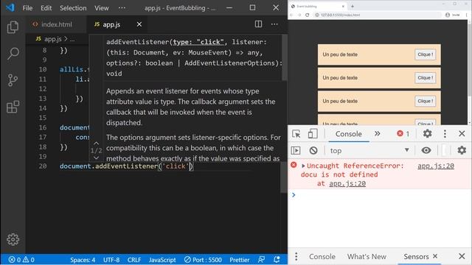Image resolution: width=472 pixels, height=265 pixels.
Task: Close the DevTools panel
Action: click(x=462, y=133)
